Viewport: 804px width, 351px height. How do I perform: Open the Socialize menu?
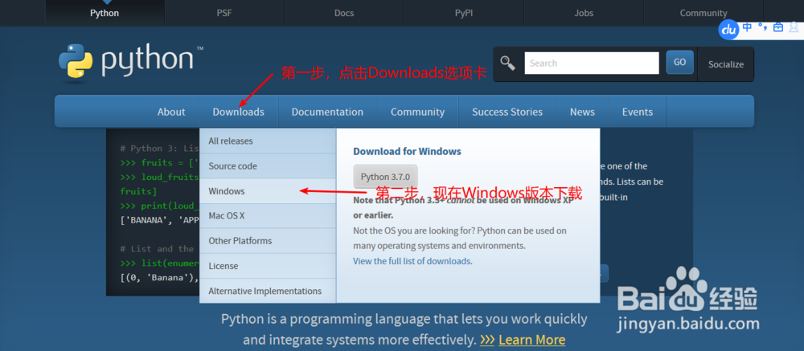click(725, 64)
